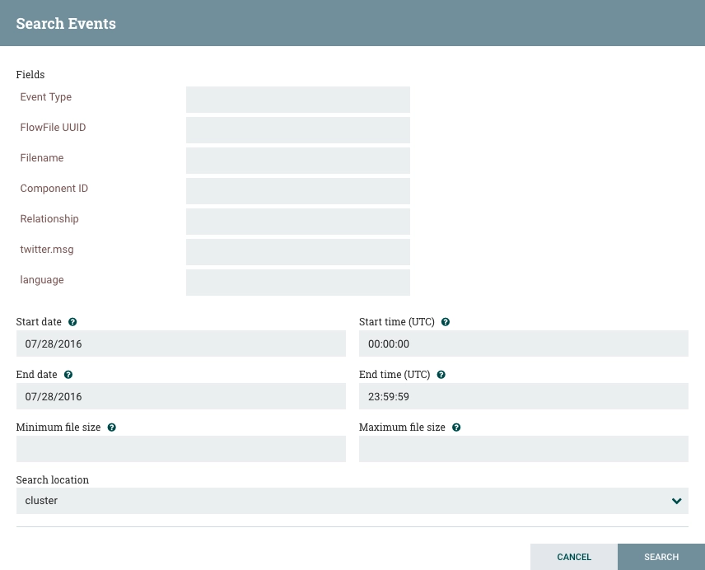Click into the Filename field

(298, 161)
